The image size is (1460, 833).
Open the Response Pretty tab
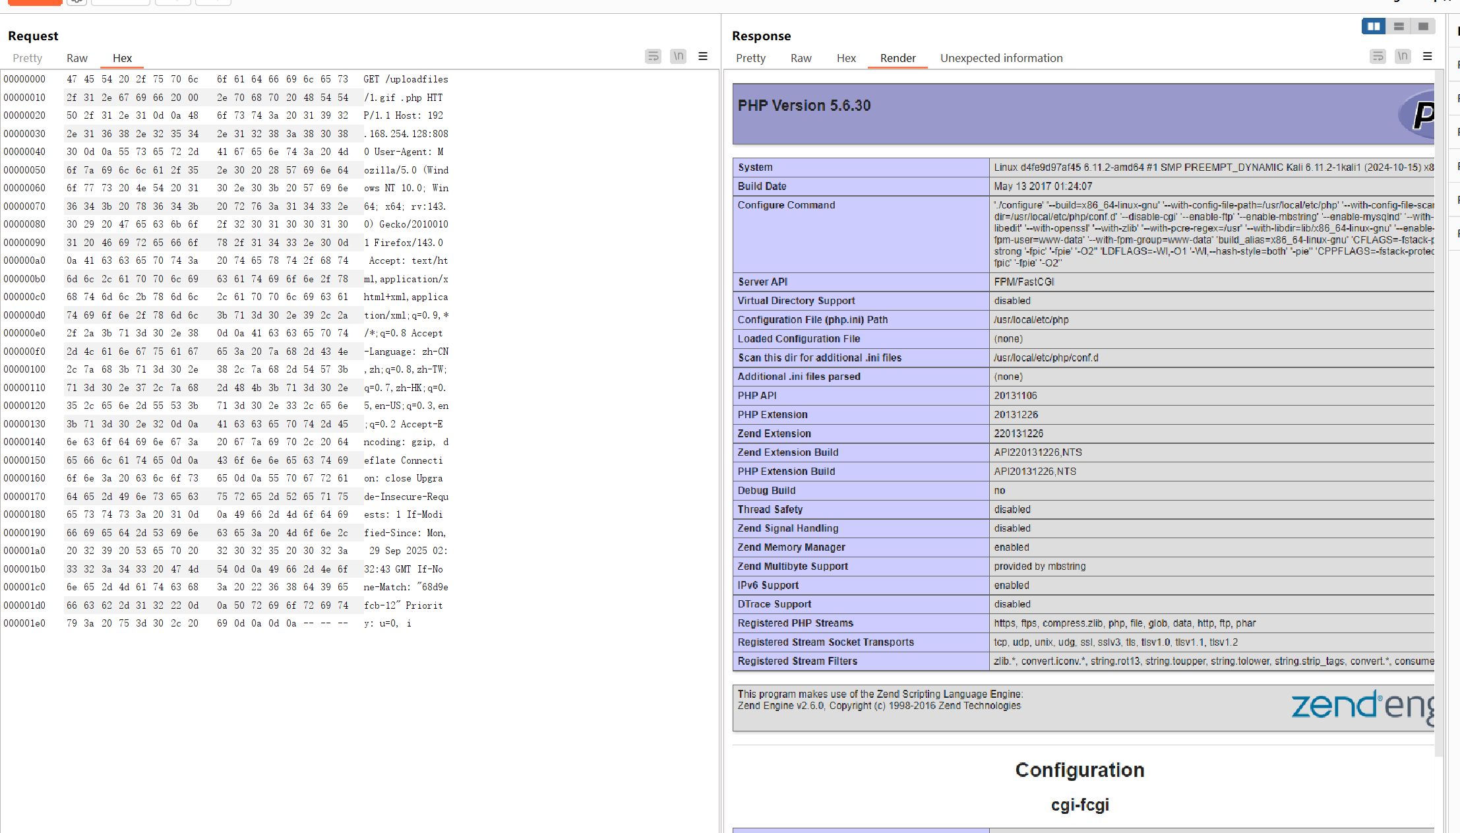(x=750, y=58)
